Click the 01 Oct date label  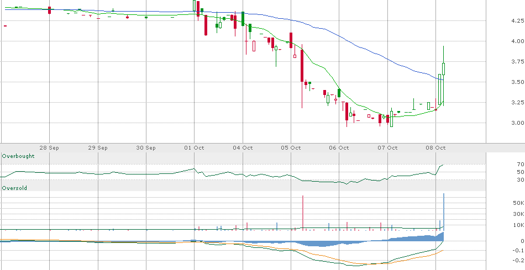tap(194, 147)
